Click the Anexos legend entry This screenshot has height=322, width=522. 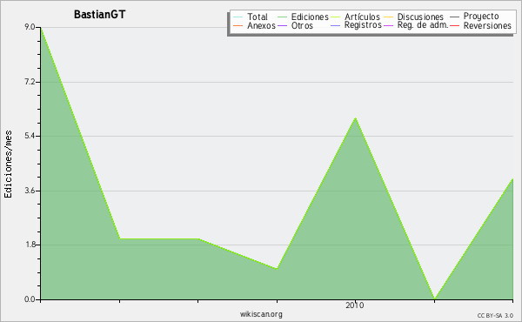point(254,25)
